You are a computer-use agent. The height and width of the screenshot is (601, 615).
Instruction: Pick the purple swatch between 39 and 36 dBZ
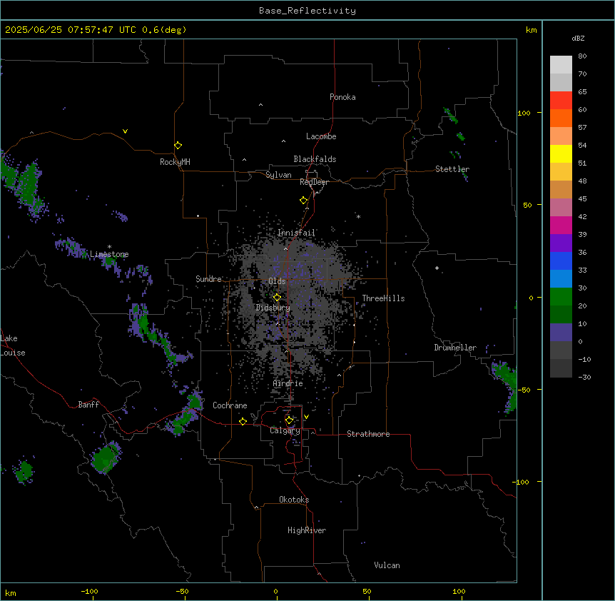[x=561, y=243]
